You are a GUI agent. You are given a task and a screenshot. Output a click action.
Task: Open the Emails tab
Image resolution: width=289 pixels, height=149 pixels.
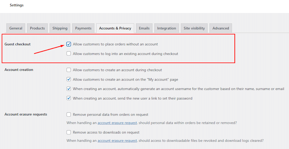coord(144,28)
